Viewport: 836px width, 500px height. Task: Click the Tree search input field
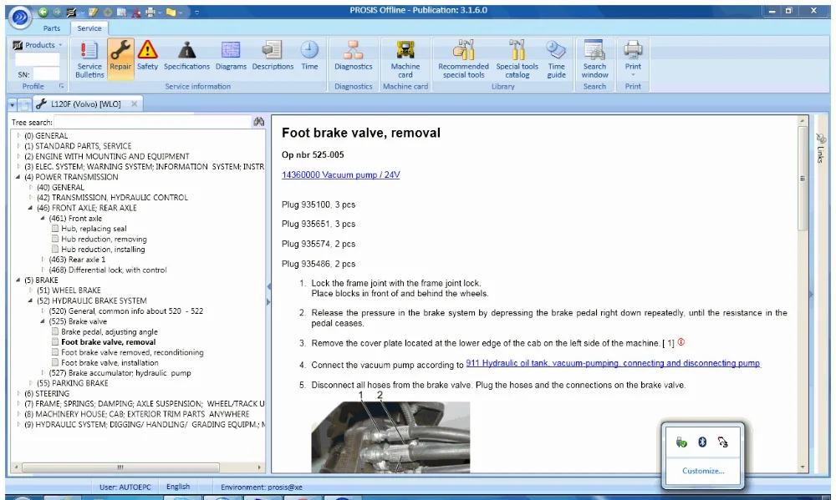150,123
